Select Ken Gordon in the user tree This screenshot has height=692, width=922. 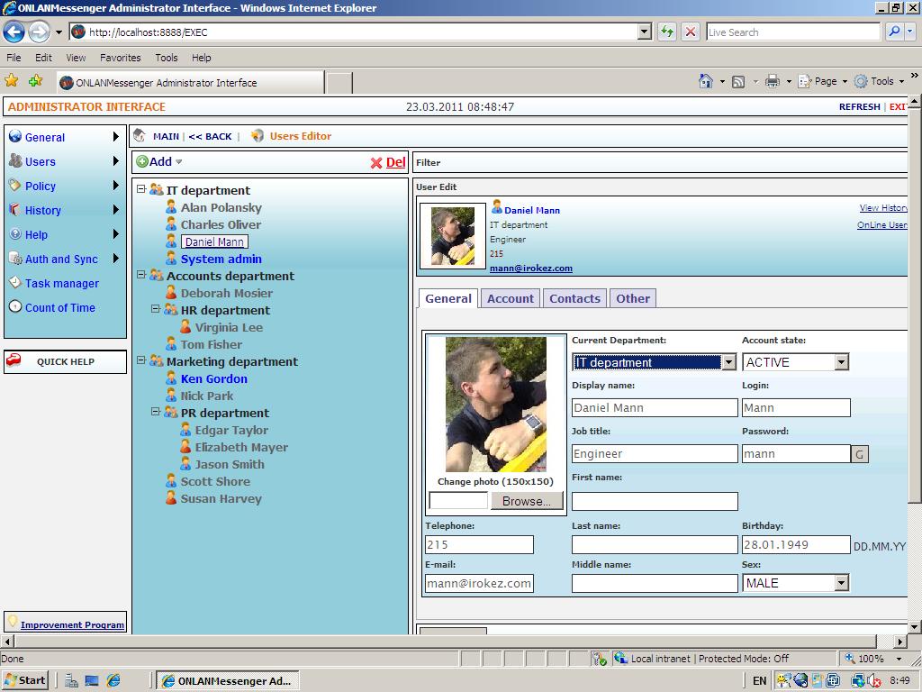pyautogui.click(x=213, y=378)
